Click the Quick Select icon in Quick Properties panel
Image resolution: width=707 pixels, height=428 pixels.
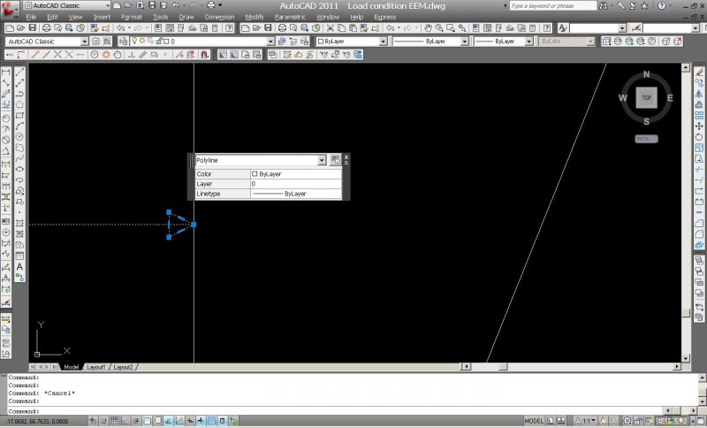tap(335, 160)
